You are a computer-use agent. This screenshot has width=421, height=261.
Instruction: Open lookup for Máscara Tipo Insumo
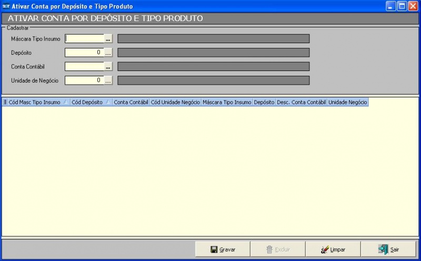click(x=108, y=39)
